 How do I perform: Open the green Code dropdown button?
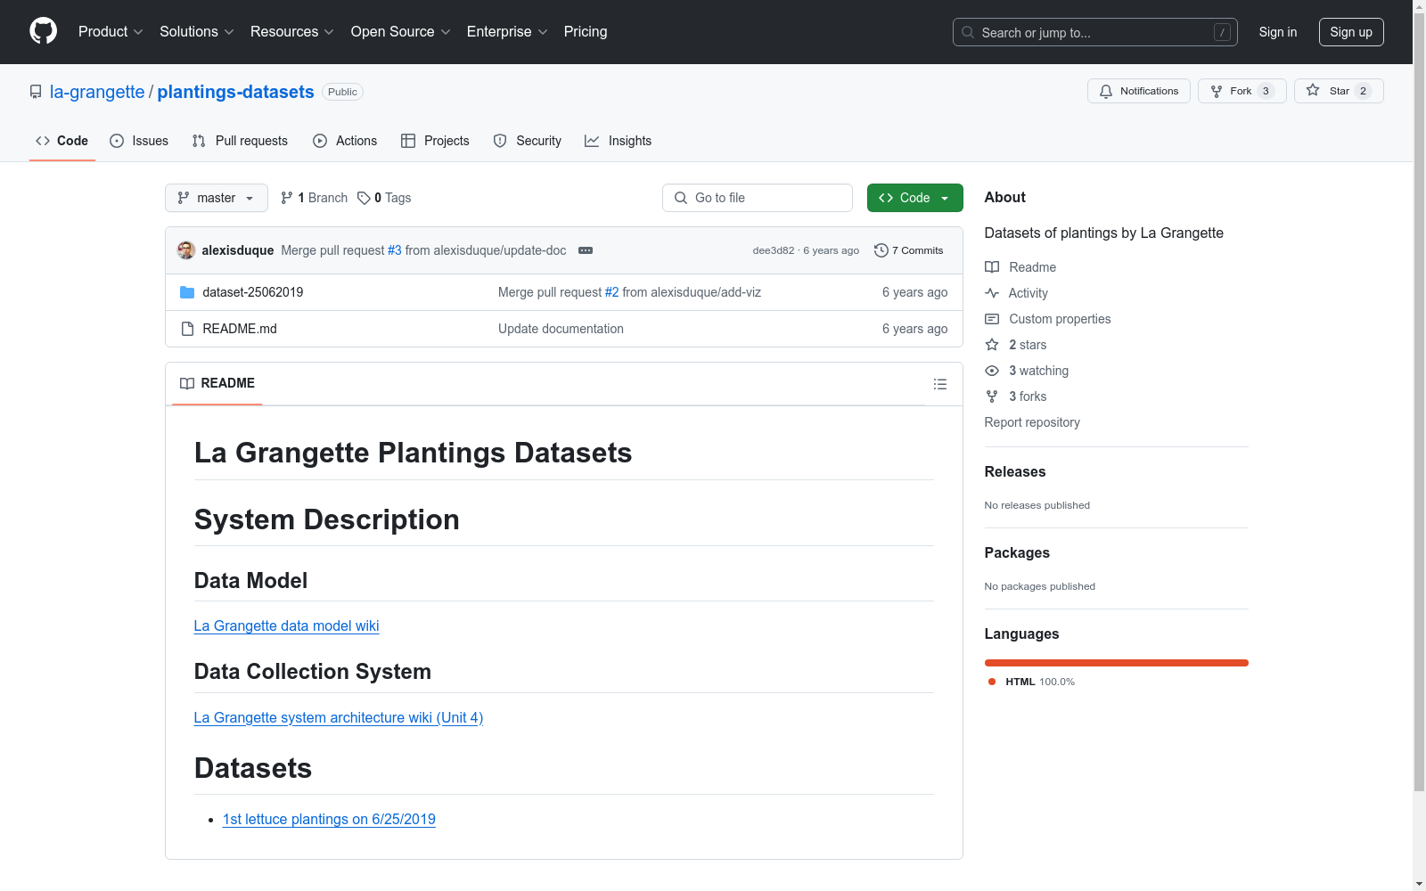click(914, 198)
